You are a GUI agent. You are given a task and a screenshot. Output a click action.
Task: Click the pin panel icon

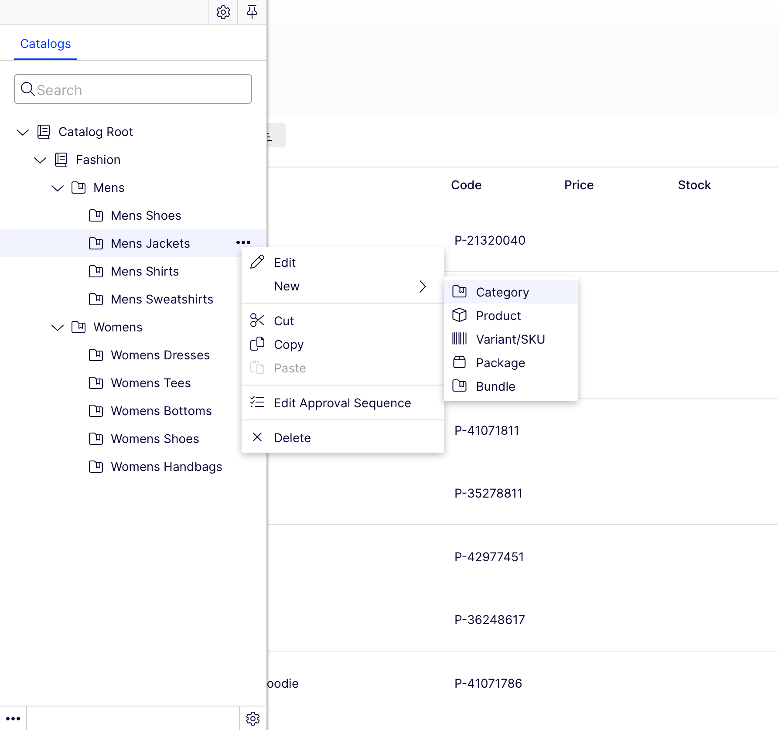click(252, 12)
